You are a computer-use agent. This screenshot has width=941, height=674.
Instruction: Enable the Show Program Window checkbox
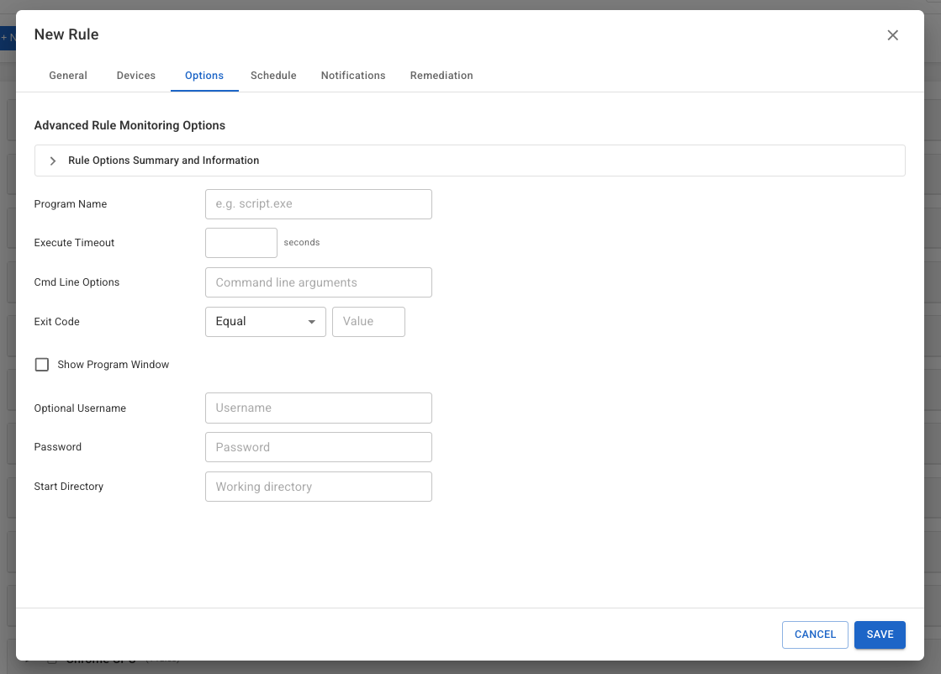(x=42, y=365)
